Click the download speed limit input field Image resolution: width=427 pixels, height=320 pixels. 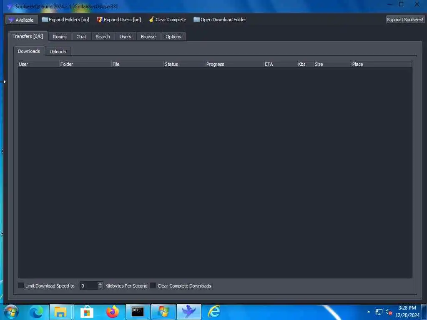pyautogui.click(x=88, y=286)
